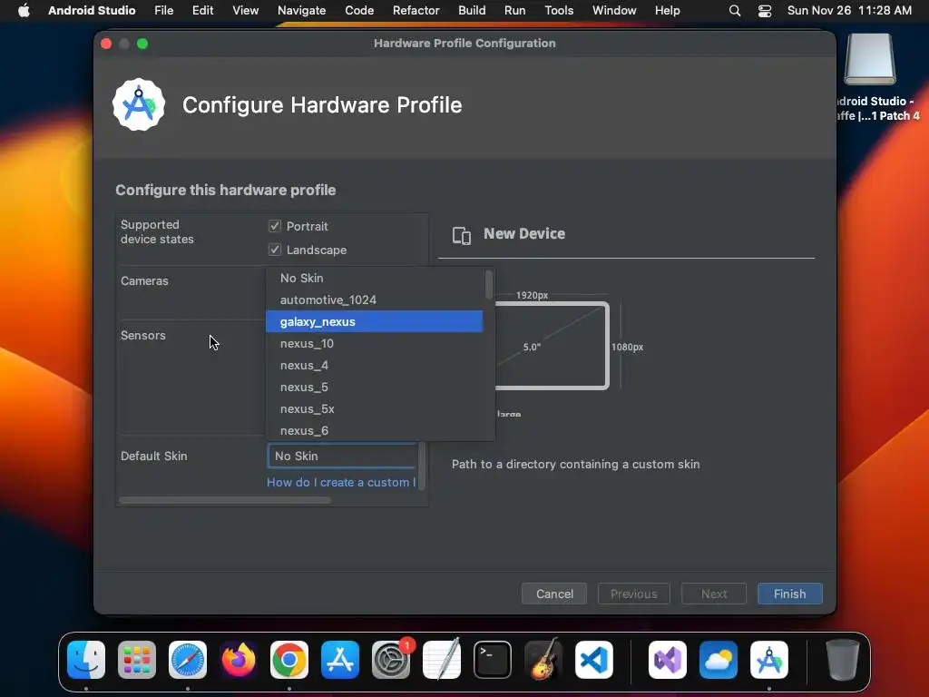Open the Weather app from the dock
Image resolution: width=929 pixels, height=697 pixels.
coord(719,660)
